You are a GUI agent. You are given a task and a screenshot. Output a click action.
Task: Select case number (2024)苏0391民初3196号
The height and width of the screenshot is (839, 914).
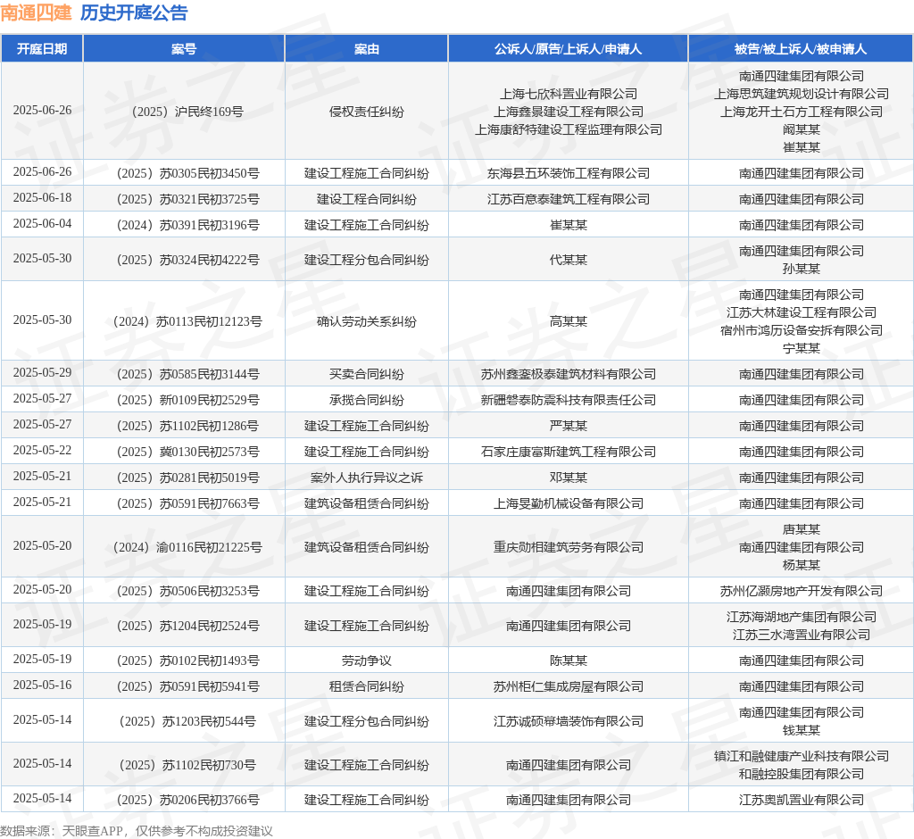click(x=187, y=225)
